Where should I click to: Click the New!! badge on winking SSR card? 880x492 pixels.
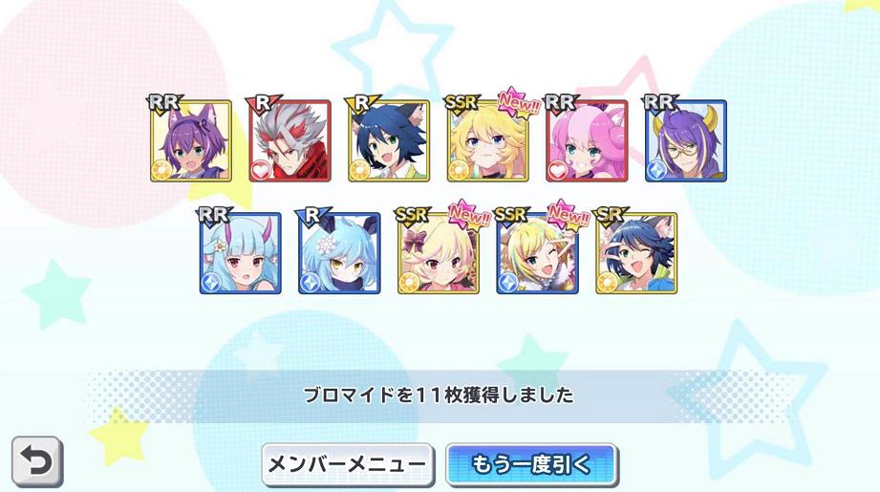pos(568,214)
